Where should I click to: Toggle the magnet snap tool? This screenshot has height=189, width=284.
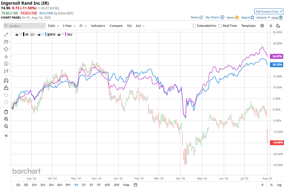pos(6,80)
